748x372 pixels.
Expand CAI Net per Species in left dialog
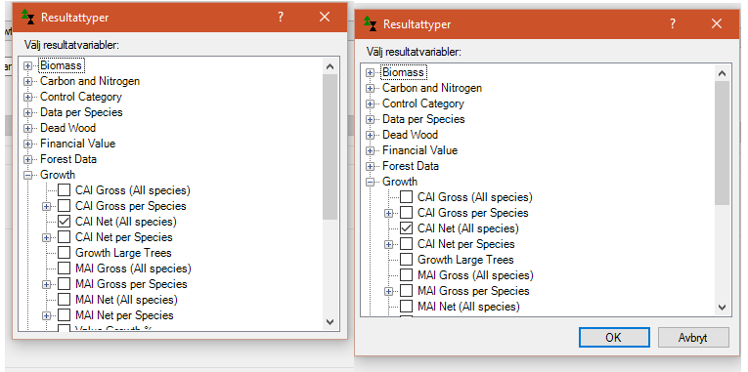[x=46, y=237]
